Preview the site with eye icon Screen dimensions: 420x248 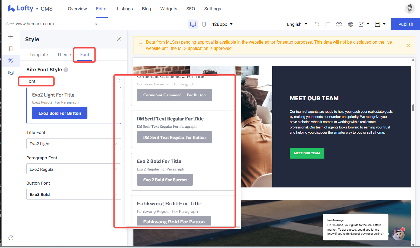coord(339,24)
